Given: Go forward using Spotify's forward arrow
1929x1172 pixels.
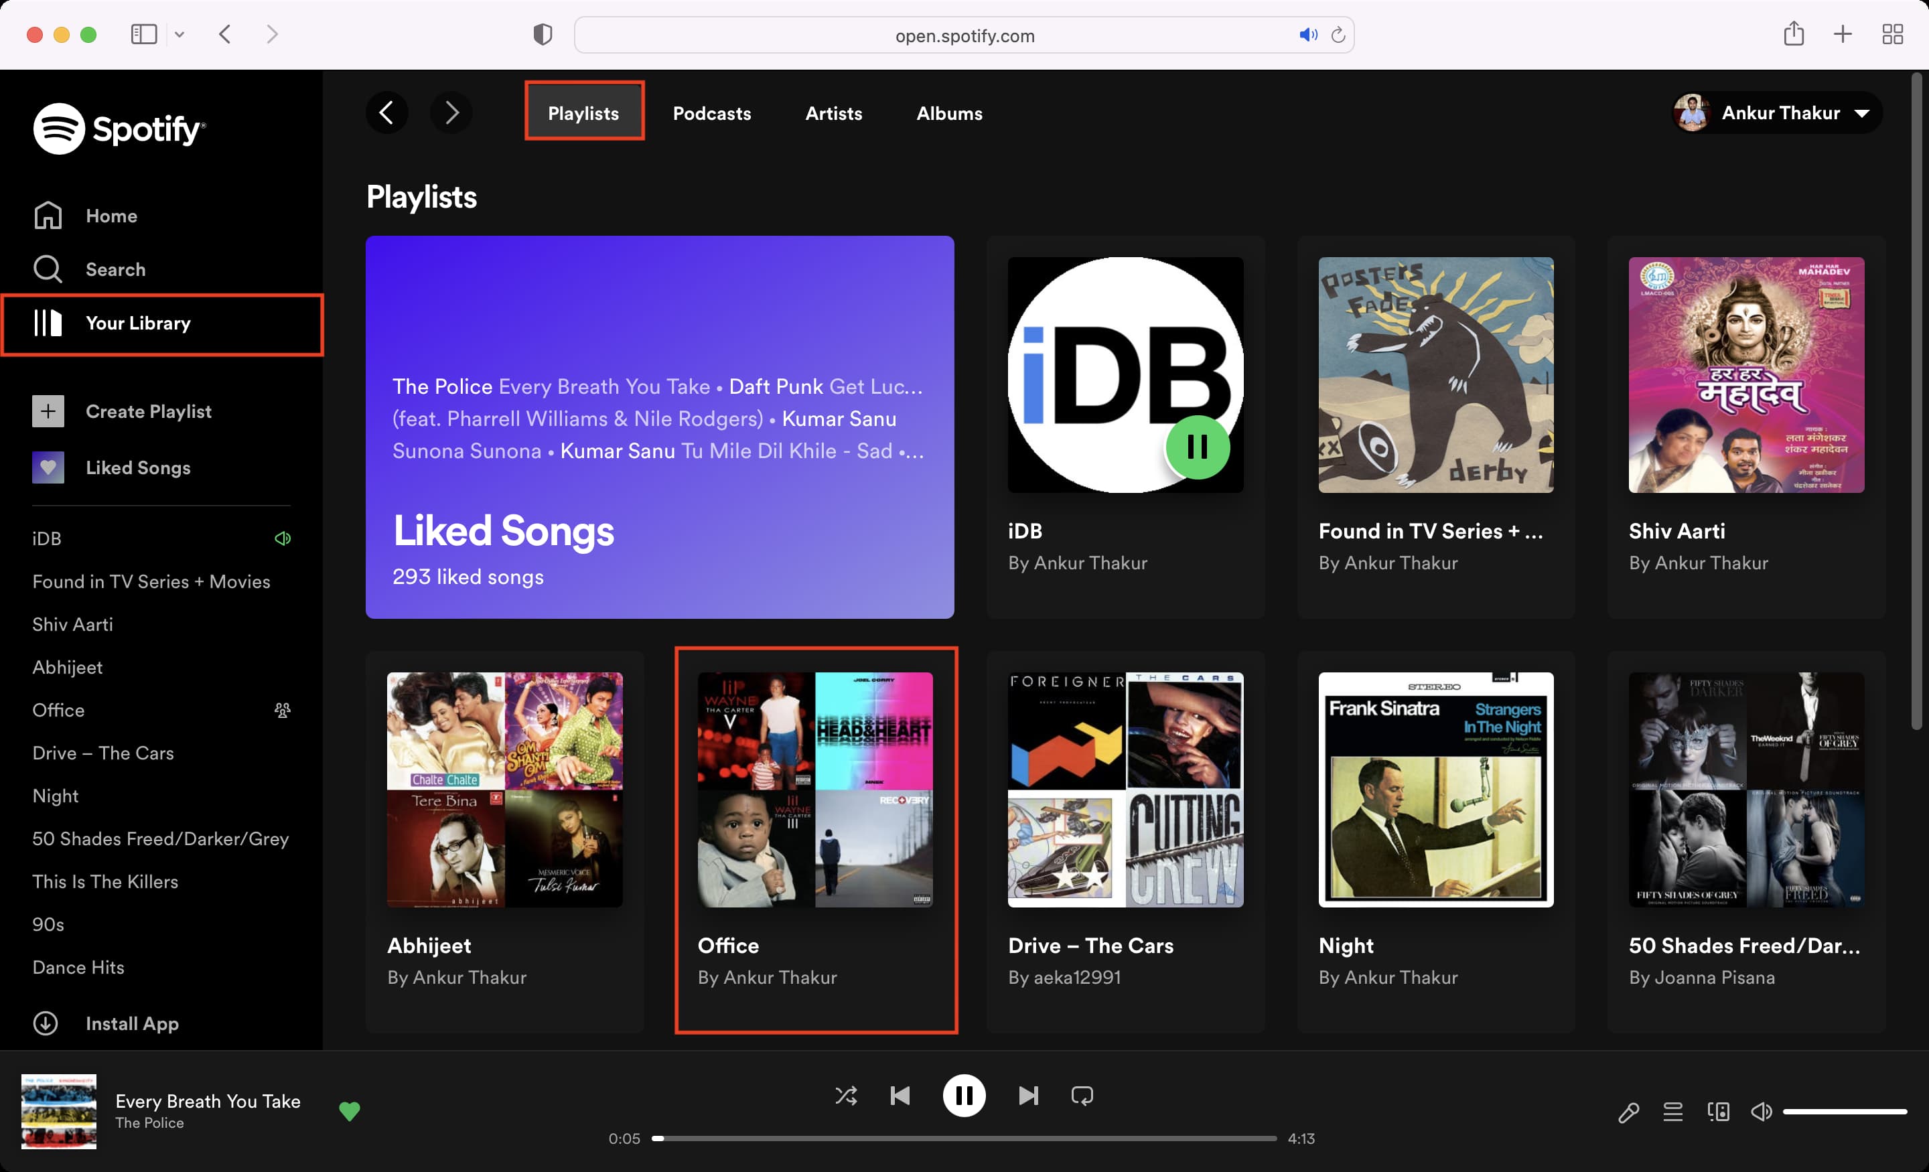Looking at the screenshot, I should pos(451,113).
